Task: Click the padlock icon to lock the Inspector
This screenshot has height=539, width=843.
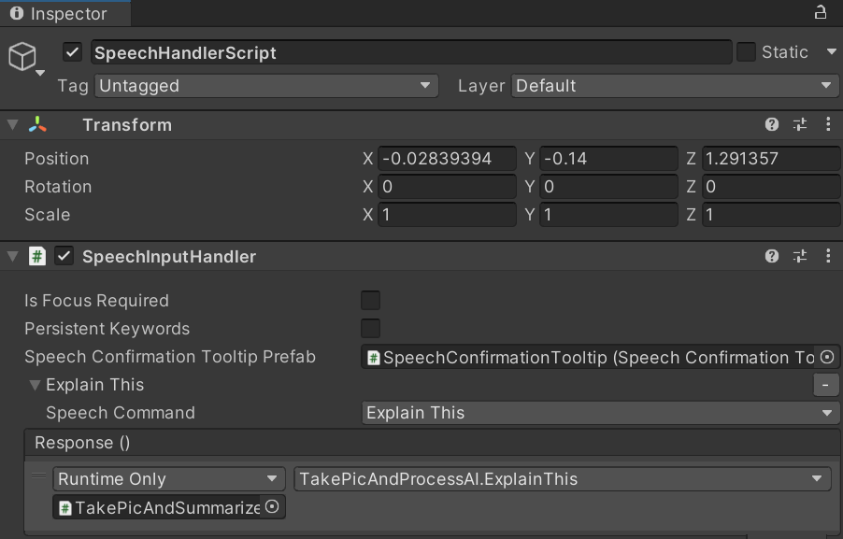Action: coord(820,13)
